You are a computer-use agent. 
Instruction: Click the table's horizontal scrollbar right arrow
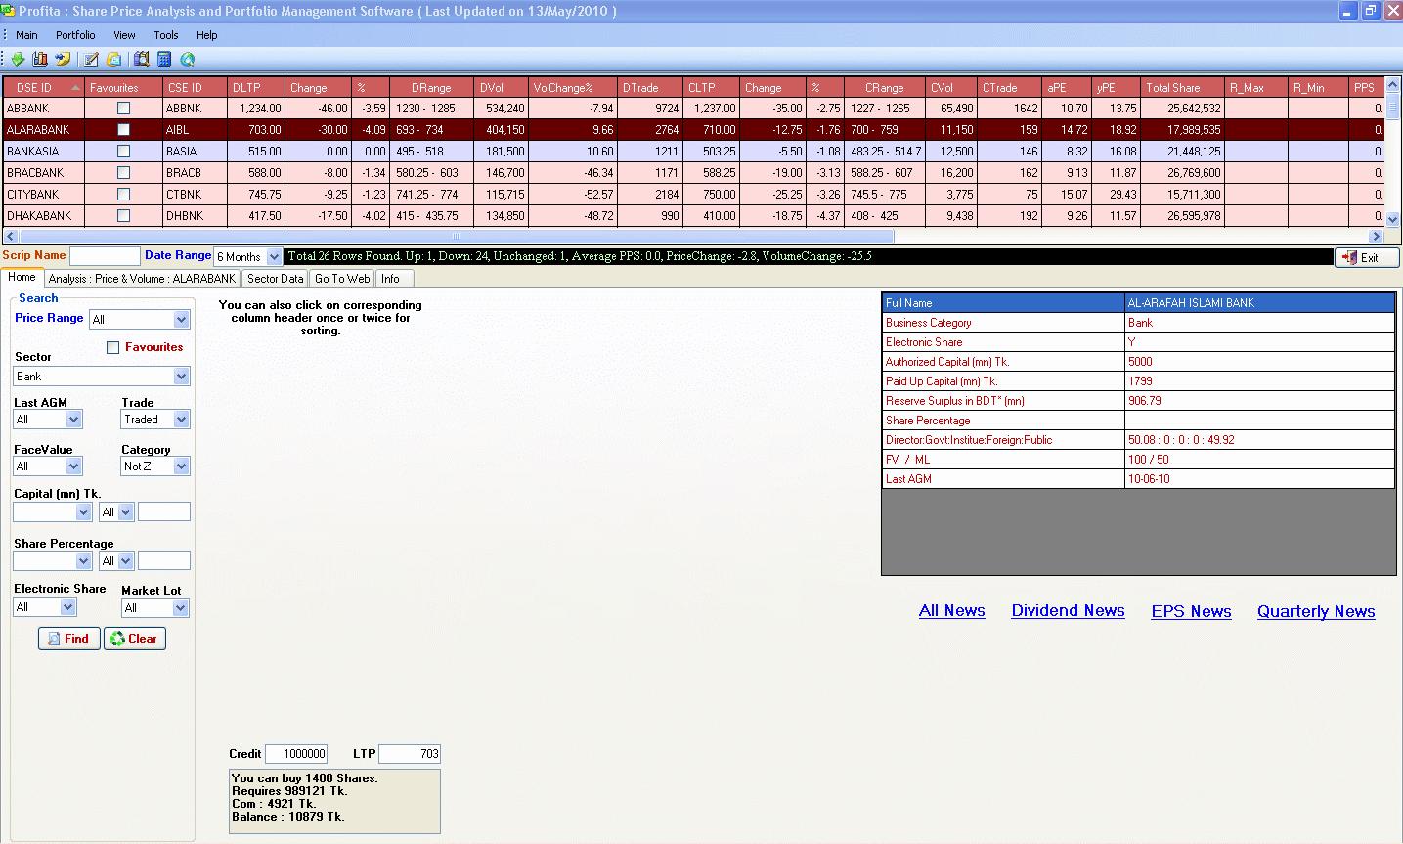(x=1376, y=237)
